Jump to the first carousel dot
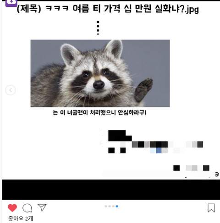Viewport: 220px width, 223px height. [x=106, y=206]
